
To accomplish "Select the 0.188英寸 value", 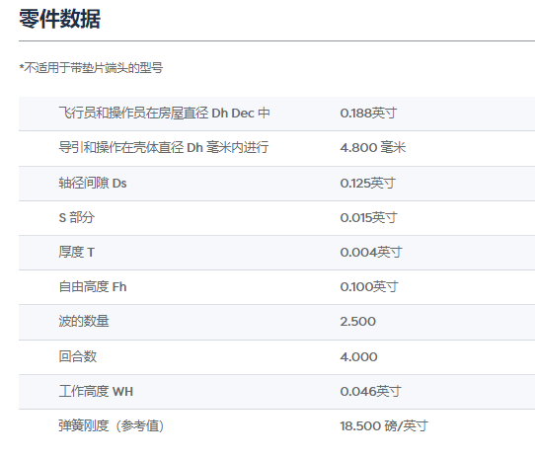I will pyautogui.click(x=368, y=113).
